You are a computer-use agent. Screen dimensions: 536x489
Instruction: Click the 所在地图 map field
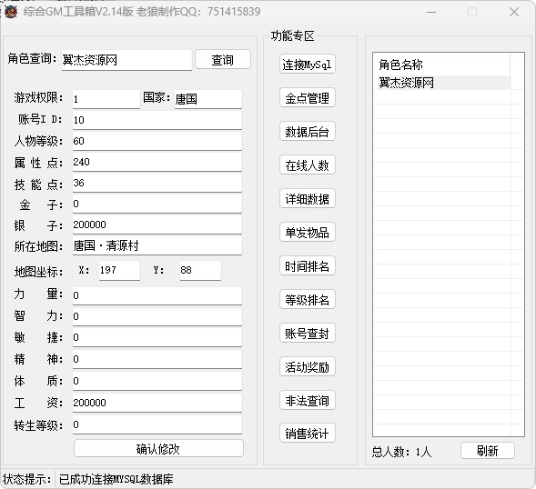(x=157, y=245)
